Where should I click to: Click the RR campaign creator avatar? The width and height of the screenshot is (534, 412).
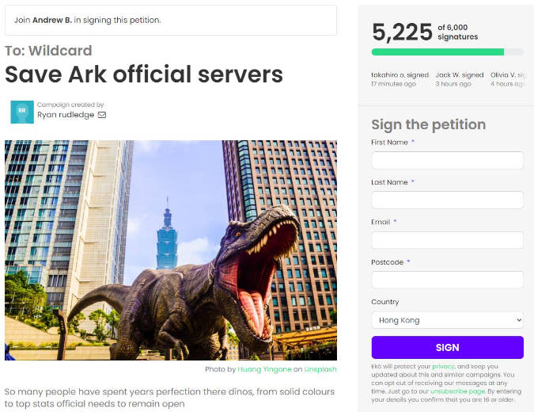(22, 112)
